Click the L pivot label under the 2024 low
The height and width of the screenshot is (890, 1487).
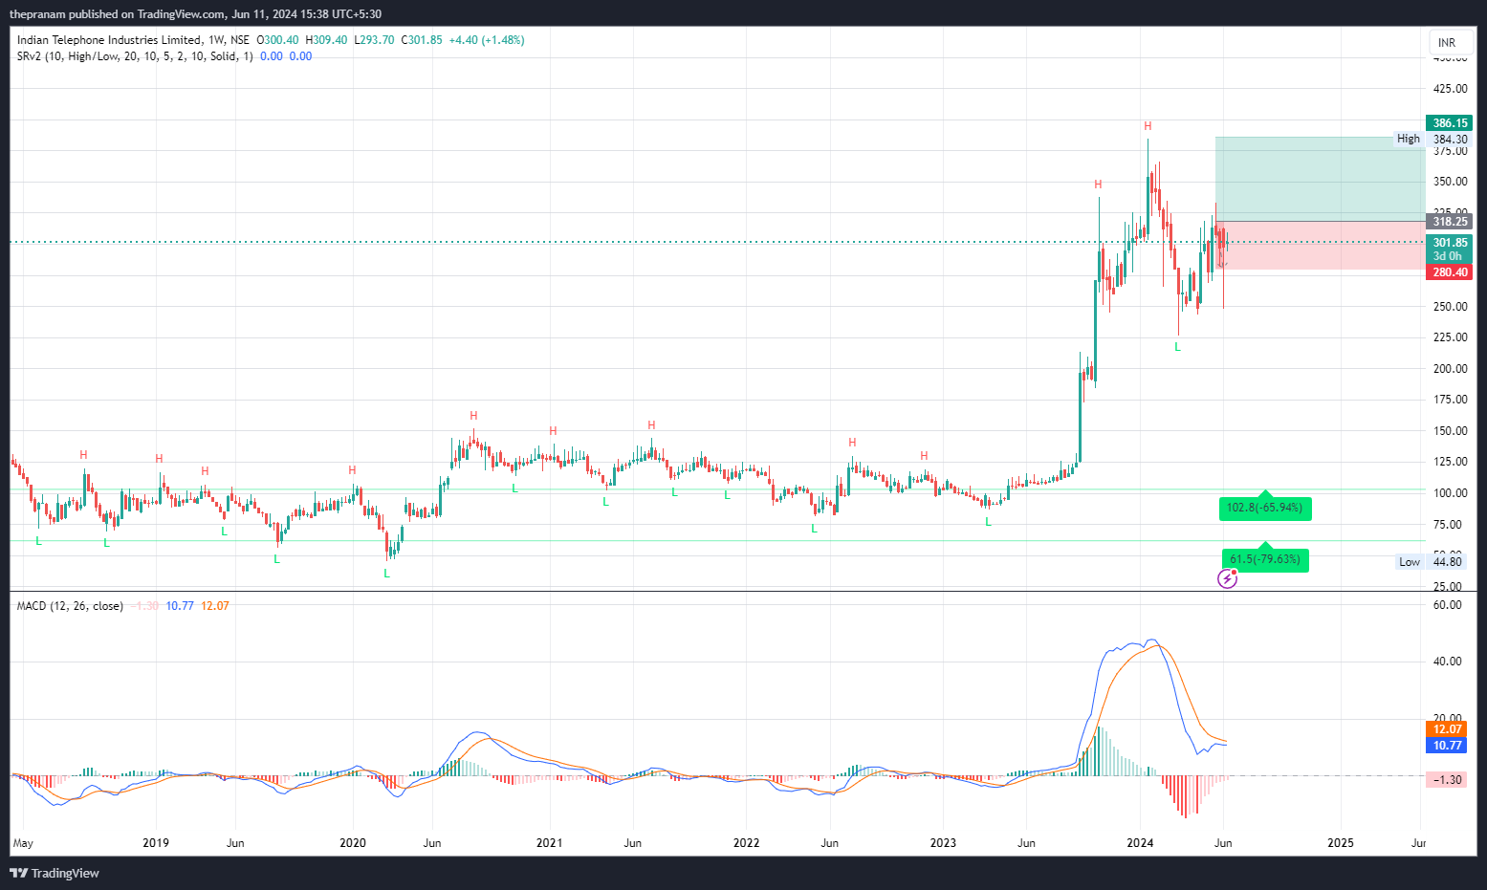pyautogui.click(x=1178, y=347)
